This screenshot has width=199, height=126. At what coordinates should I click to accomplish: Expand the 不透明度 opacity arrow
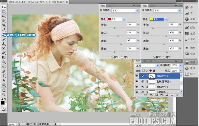point(180,65)
